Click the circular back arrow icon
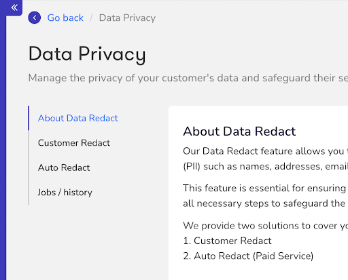This screenshot has width=348, height=280. [35, 18]
